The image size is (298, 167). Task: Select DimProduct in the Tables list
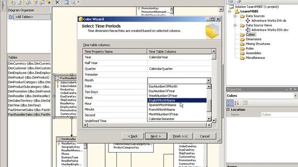tap(29, 77)
